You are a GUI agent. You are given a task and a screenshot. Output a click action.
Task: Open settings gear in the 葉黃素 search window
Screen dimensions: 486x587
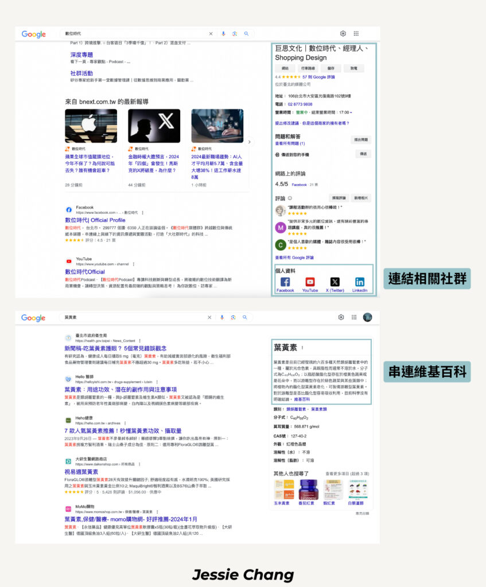coord(341,318)
